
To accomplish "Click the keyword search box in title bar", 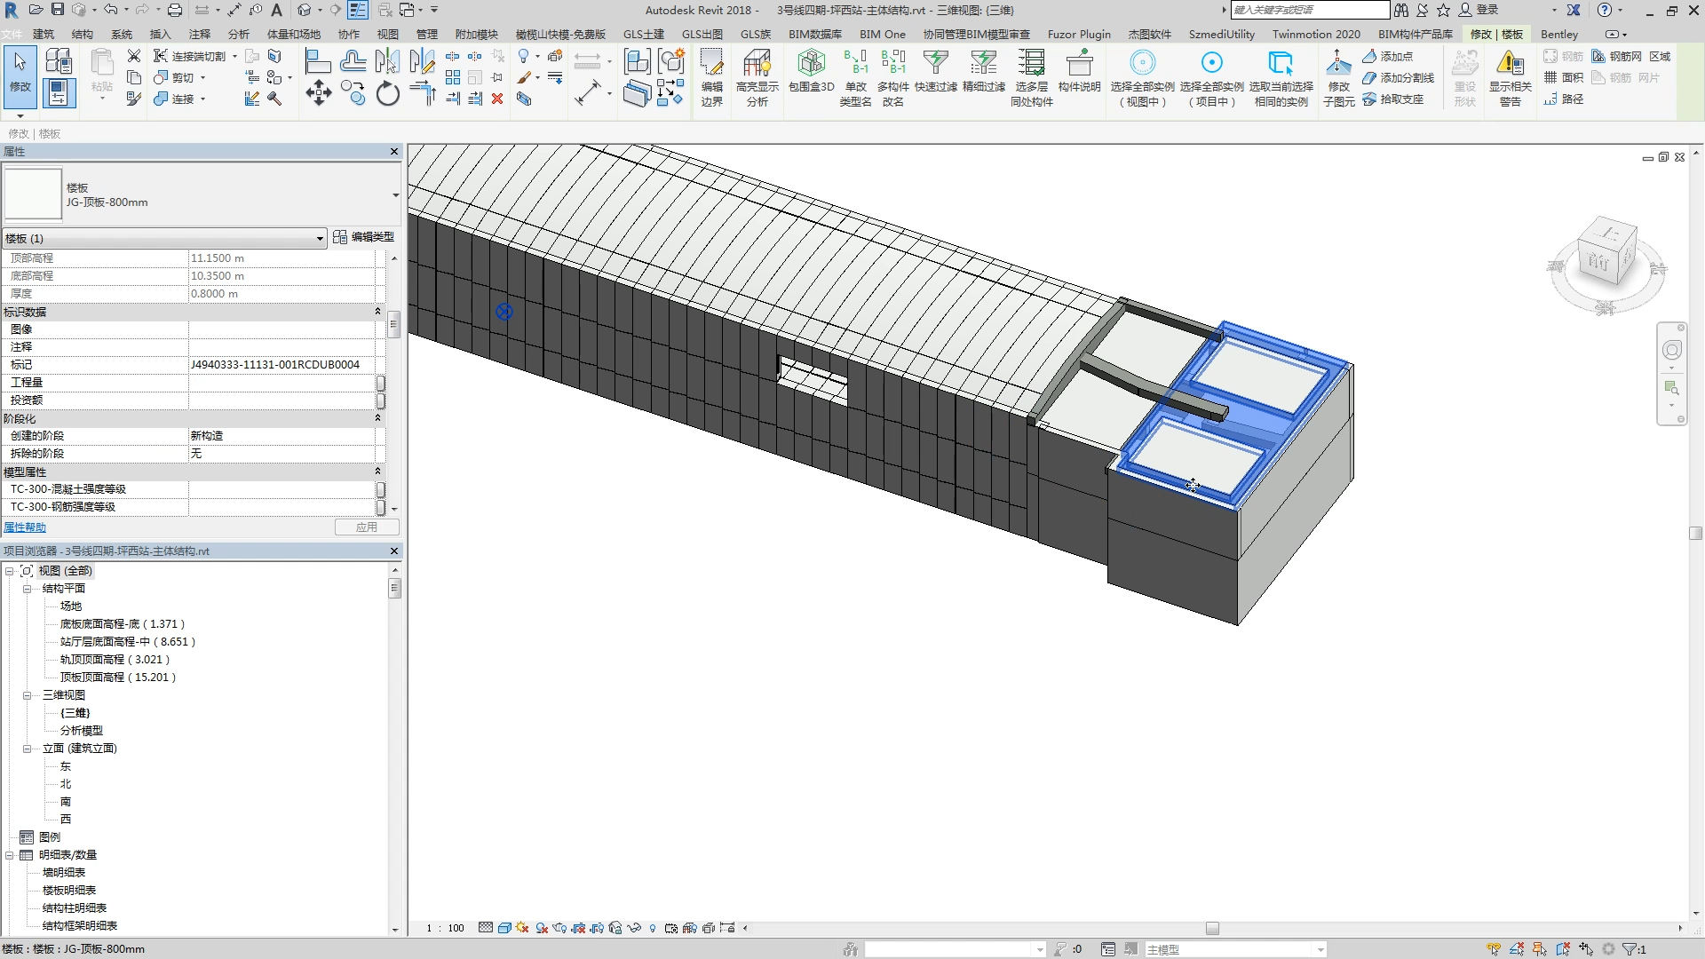I will click(1310, 10).
